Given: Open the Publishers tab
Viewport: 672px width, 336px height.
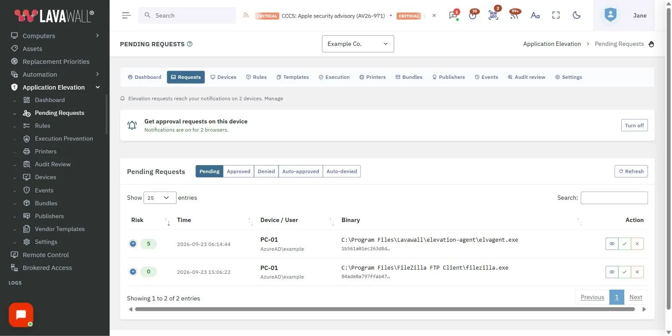Looking at the screenshot, I should (x=449, y=77).
